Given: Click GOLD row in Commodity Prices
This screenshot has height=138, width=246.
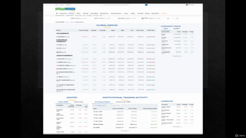Looking at the screenshot, I should pyautogui.click(x=177, y=34).
